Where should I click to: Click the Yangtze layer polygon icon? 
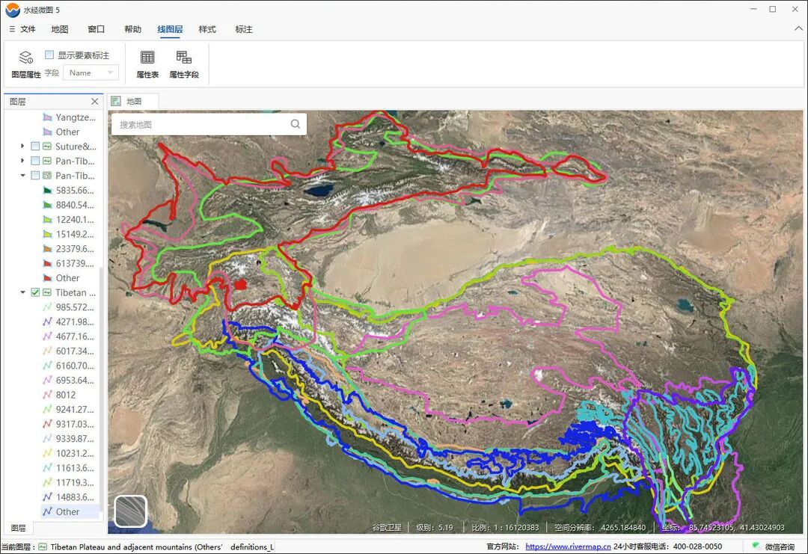[47, 117]
